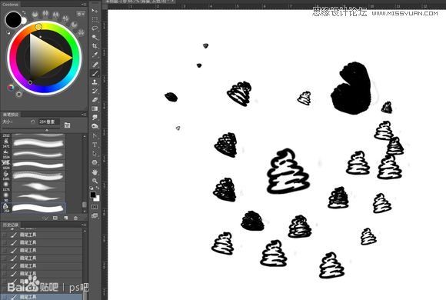
Task: Toggle Quick Mask mode in toolbar
Action: point(95,207)
